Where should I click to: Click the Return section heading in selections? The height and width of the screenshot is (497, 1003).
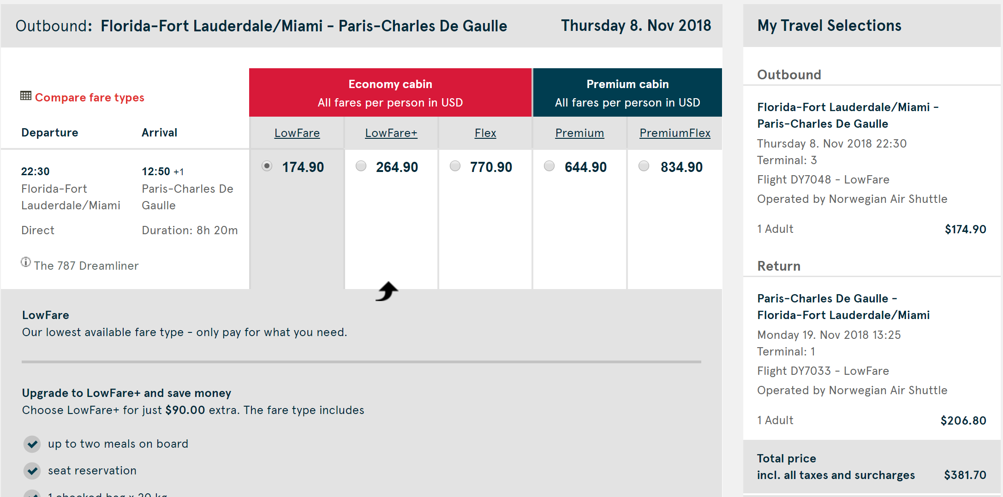779,266
